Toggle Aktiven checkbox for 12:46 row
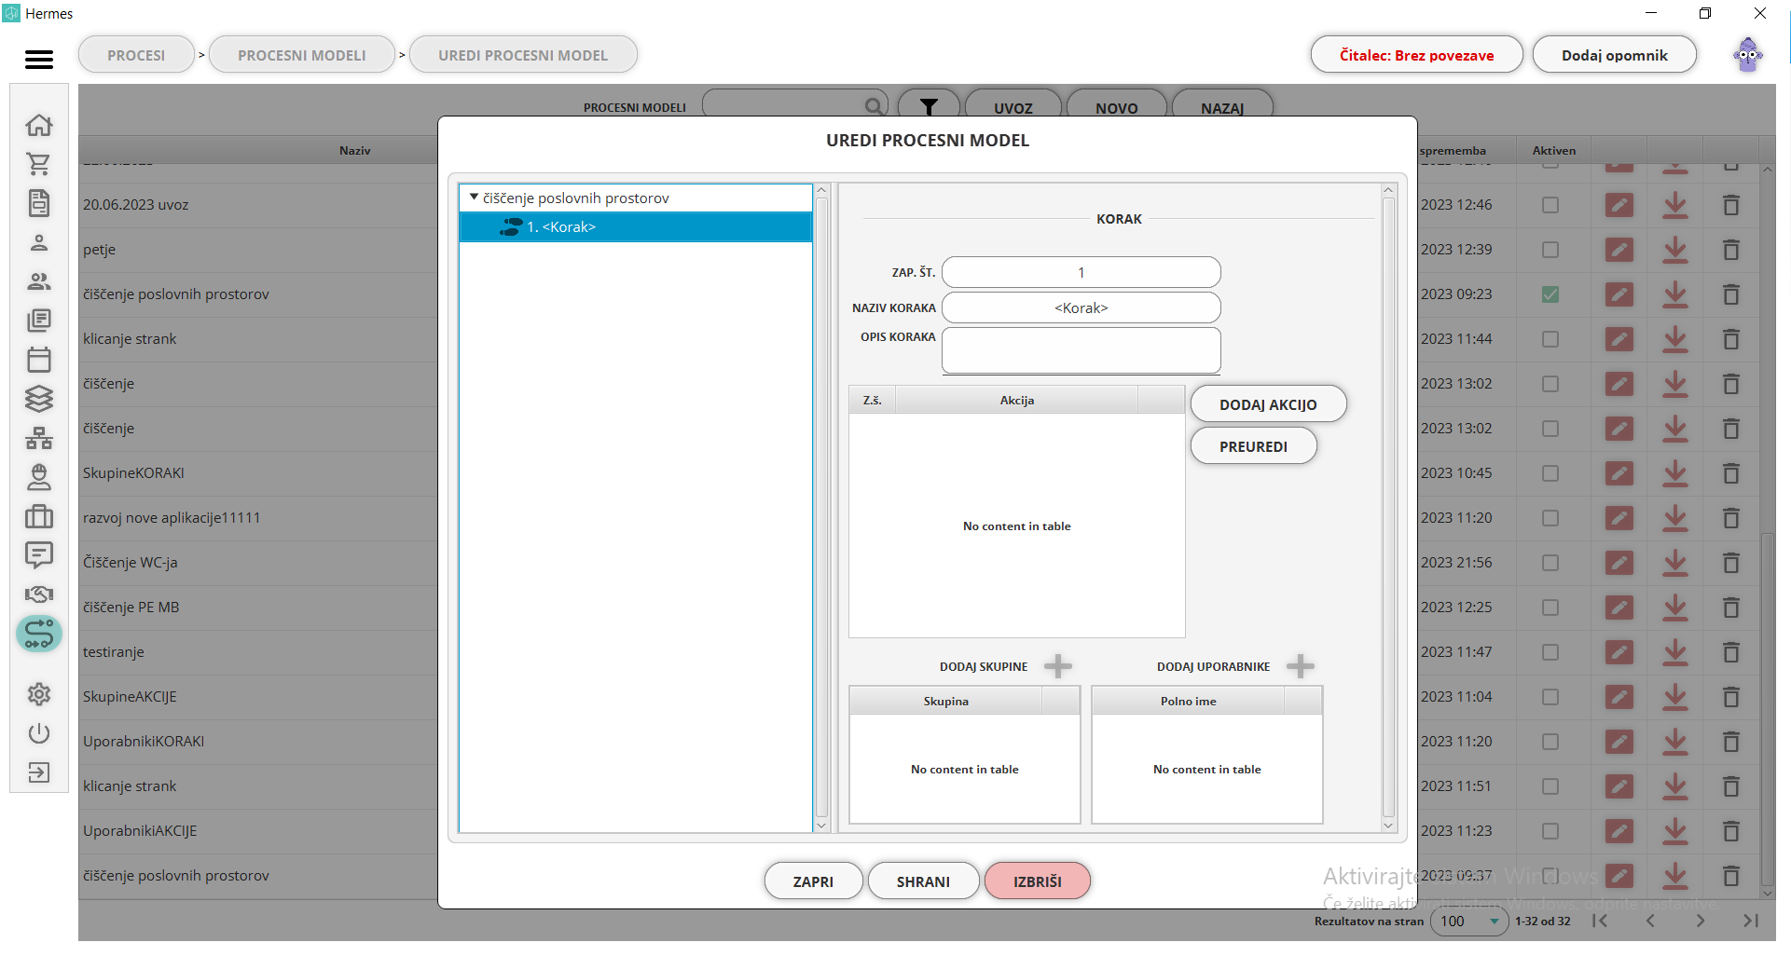 1550,205
